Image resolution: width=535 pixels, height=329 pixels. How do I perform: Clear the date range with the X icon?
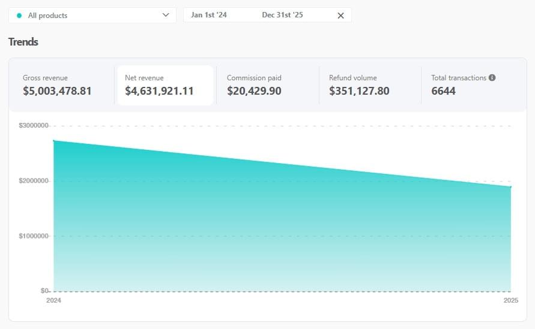click(x=340, y=16)
